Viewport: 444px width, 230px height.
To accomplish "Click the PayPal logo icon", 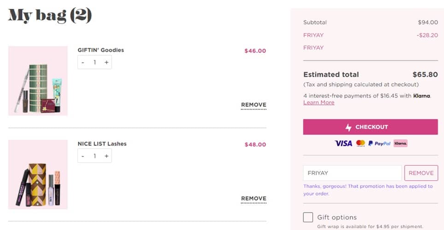I will pyautogui.click(x=379, y=144).
